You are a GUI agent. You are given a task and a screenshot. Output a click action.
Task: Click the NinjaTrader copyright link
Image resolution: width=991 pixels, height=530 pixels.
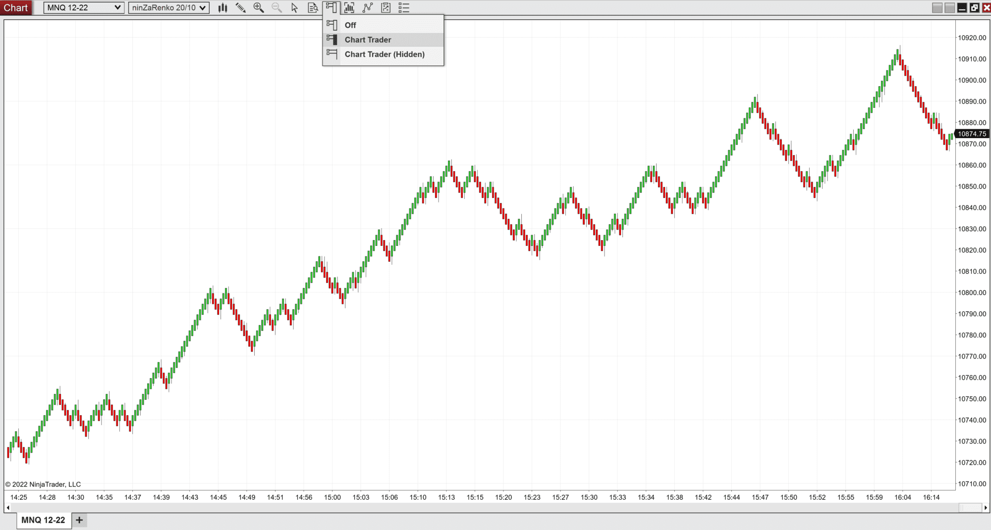point(42,484)
